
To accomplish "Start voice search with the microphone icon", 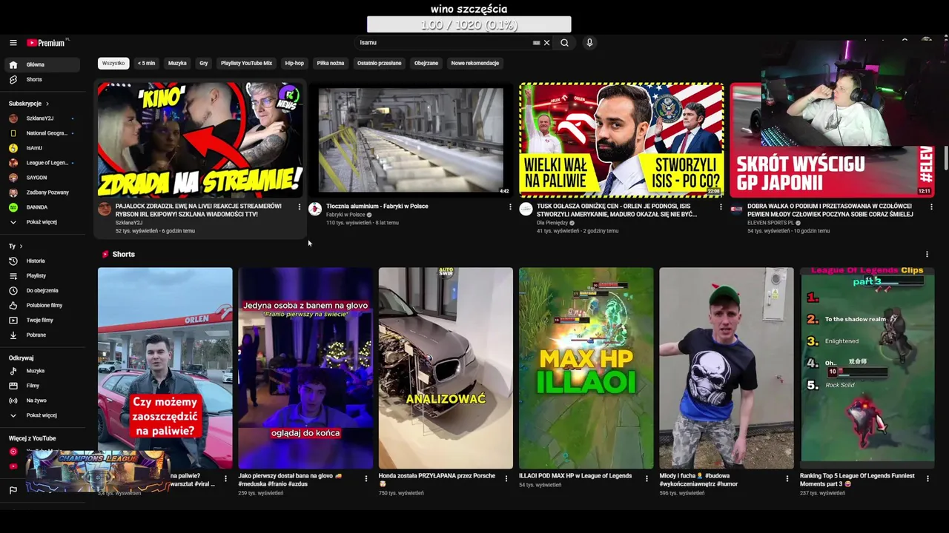I will (x=589, y=43).
